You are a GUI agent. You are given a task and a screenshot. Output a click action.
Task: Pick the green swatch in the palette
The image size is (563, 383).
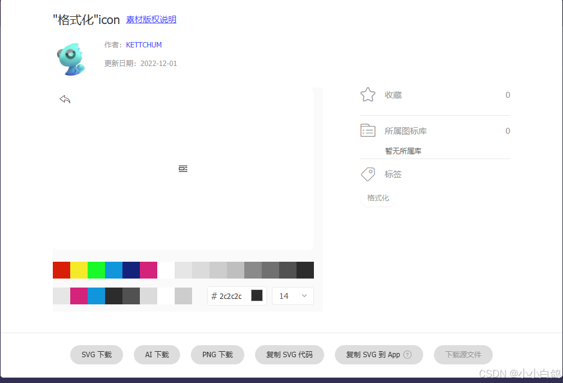pyautogui.click(x=96, y=270)
